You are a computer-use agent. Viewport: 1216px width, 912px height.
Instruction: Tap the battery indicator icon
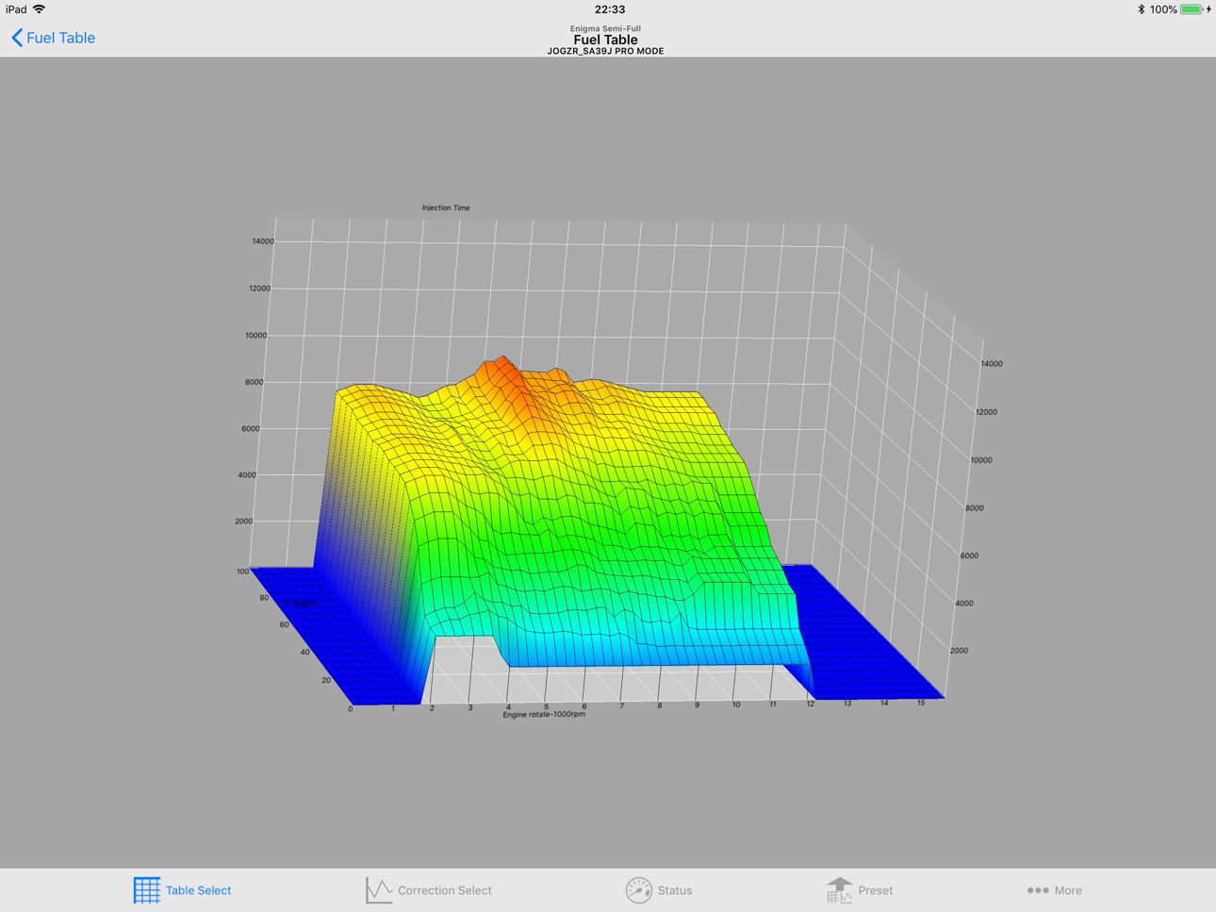coord(1192,9)
